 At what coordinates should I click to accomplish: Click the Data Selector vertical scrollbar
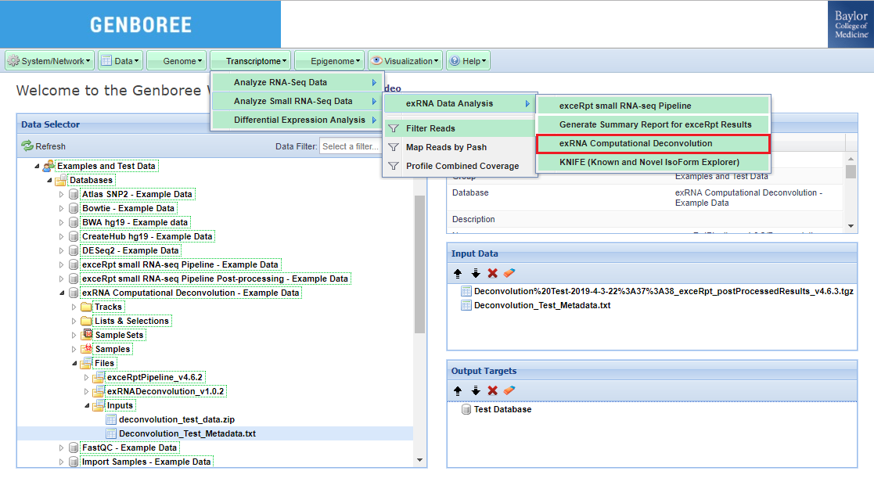(419, 266)
